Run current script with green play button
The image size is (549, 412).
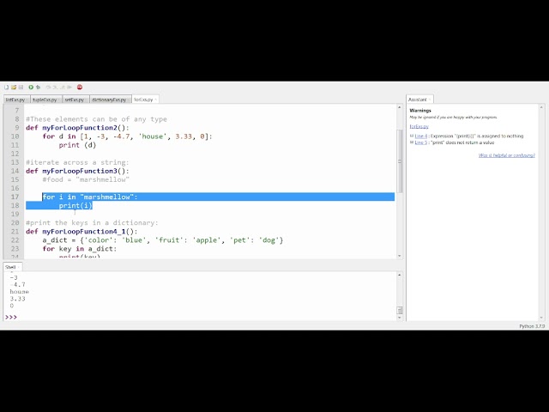point(31,88)
